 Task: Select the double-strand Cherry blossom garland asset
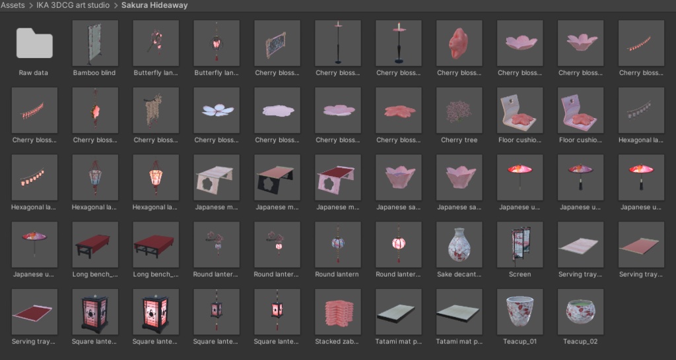pos(34,110)
